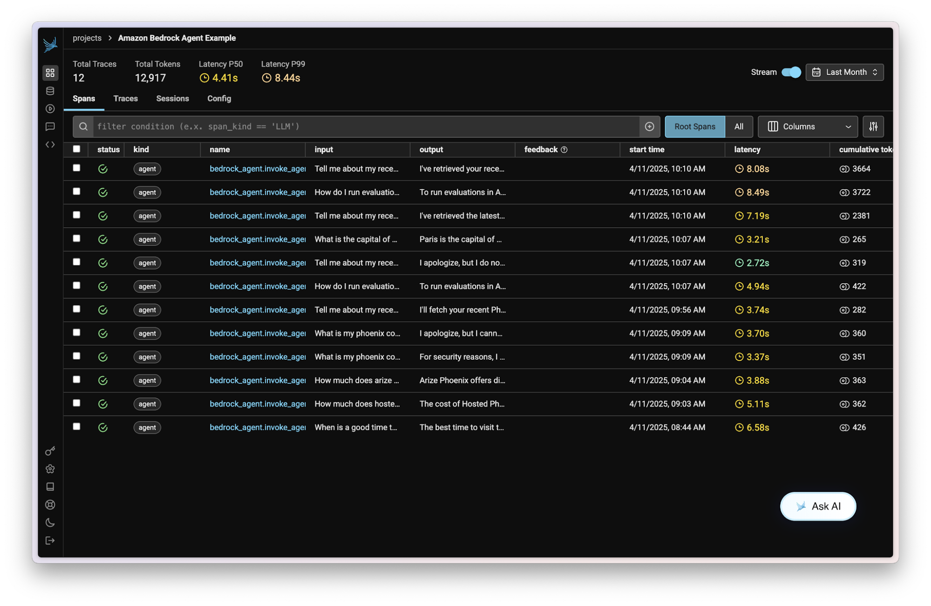
Task: Open the add filter condition plus button
Action: pyautogui.click(x=649, y=126)
